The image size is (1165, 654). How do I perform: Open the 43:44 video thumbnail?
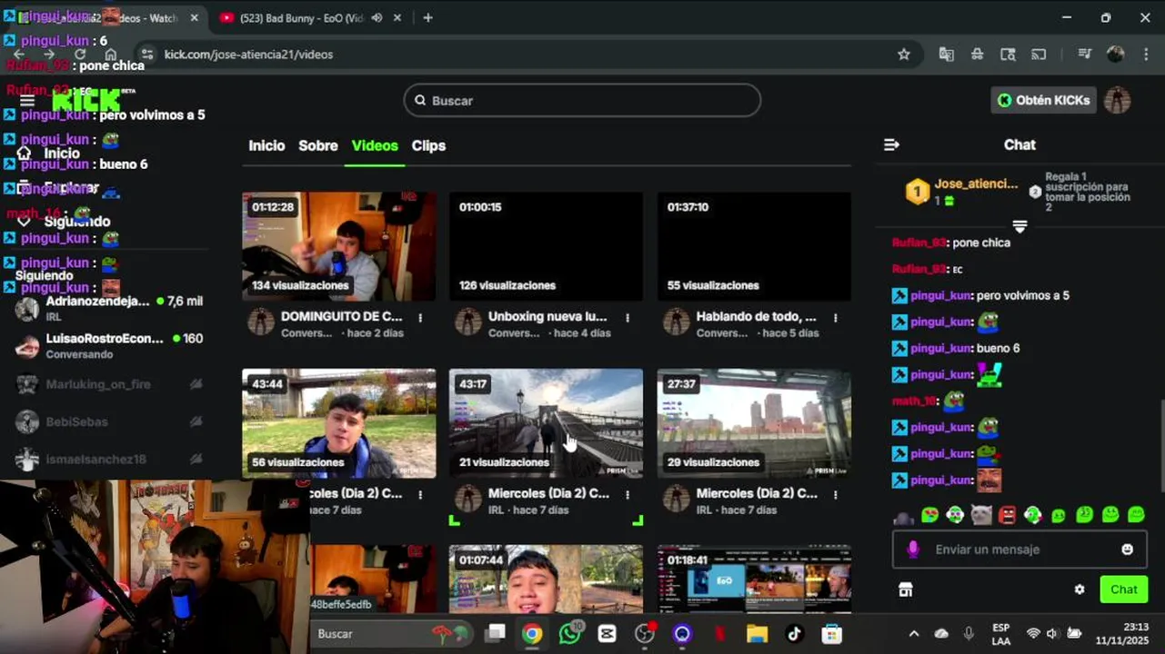coord(339,423)
